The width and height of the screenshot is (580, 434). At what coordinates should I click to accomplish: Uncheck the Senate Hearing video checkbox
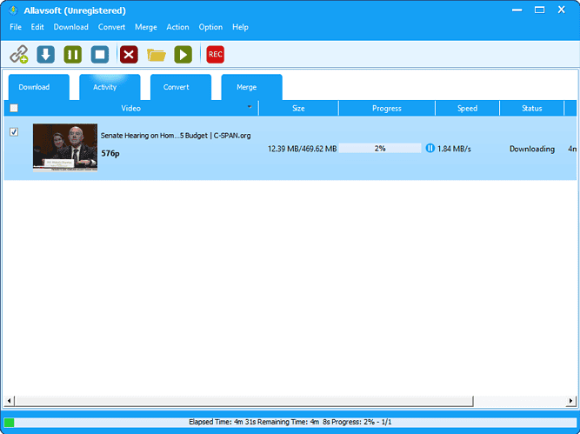click(14, 131)
